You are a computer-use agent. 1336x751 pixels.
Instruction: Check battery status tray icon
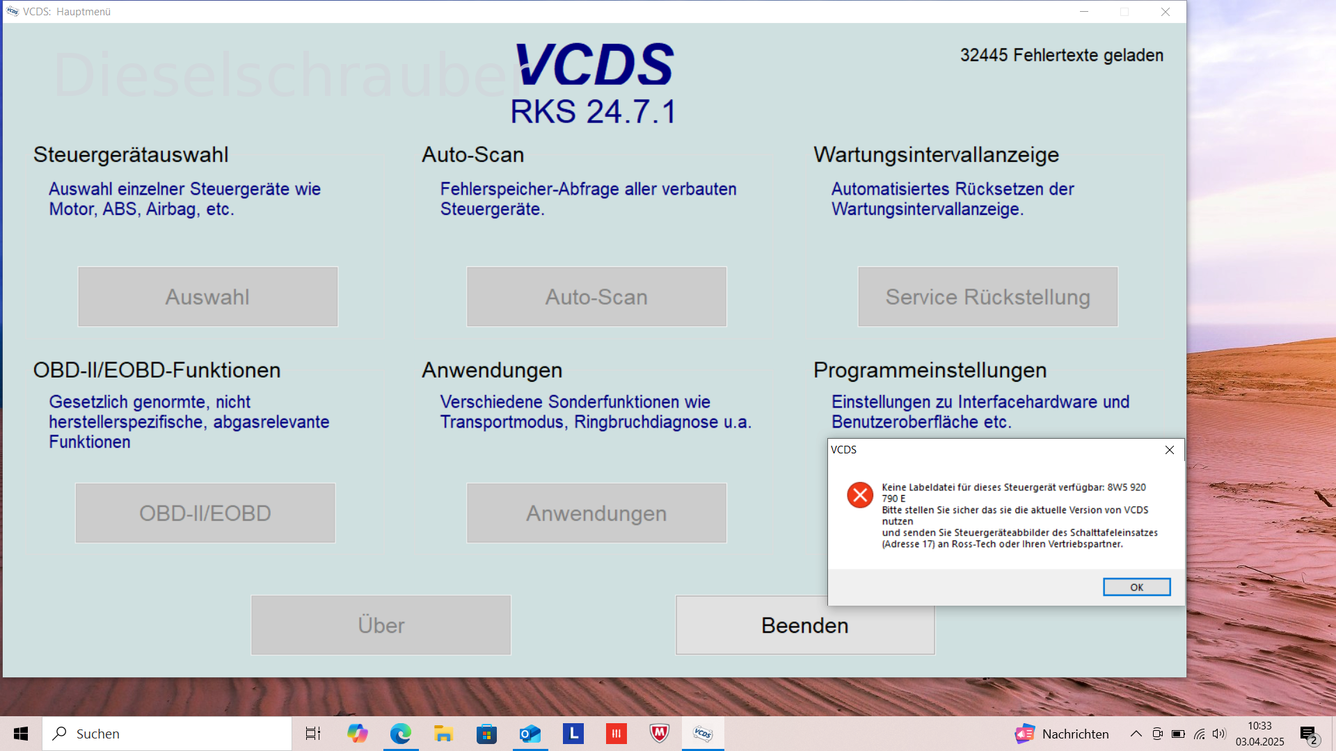click(x=1178, y=734)
